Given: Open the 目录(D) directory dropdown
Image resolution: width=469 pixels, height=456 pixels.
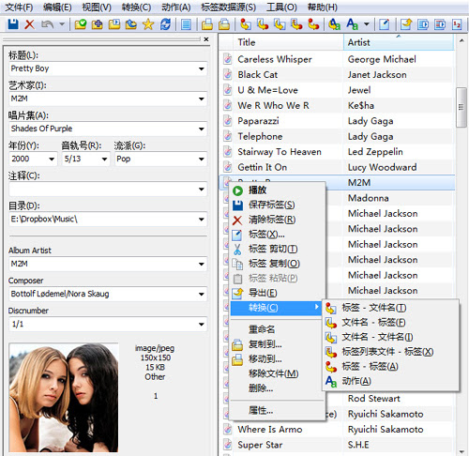Looking at the screenshot, I should click(x=202, y=219).
